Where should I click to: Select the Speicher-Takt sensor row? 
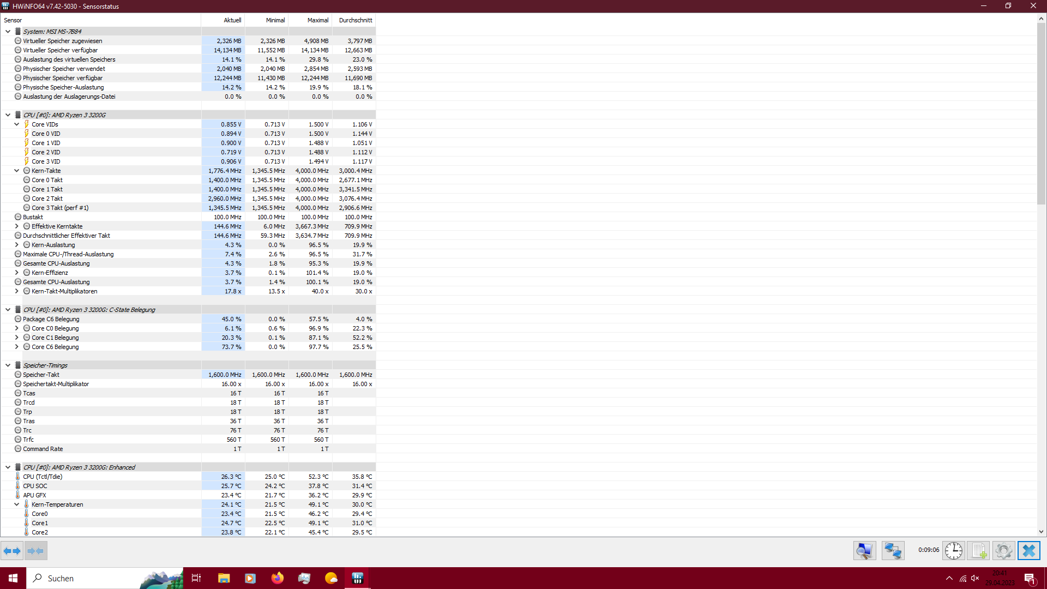41,375
